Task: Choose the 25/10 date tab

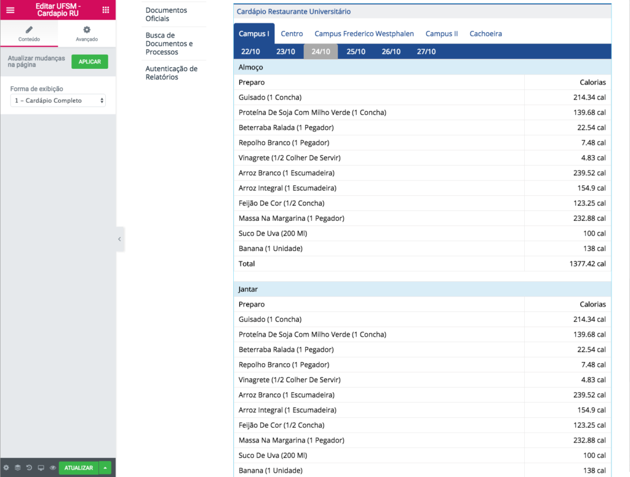Action: (x=356, y=52)
